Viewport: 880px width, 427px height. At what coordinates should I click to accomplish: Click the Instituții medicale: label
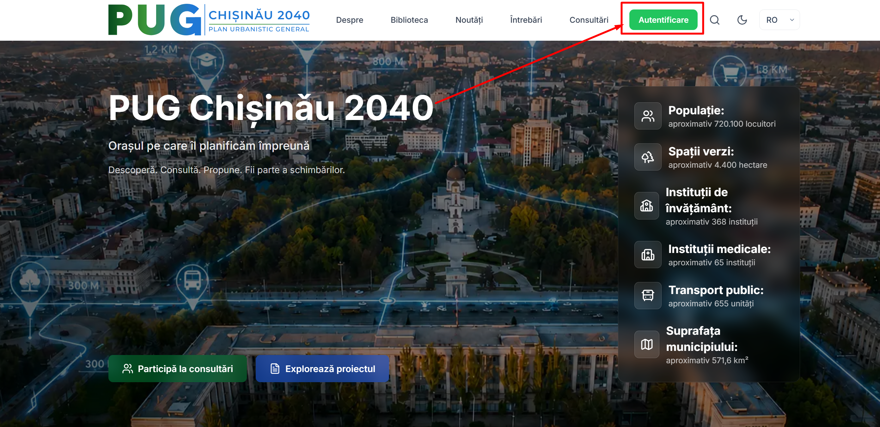point(719,249)
